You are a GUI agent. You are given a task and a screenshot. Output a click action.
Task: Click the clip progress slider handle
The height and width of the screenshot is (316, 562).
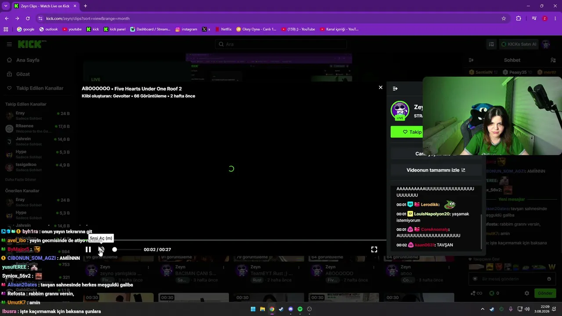click(x=115, y=249)
